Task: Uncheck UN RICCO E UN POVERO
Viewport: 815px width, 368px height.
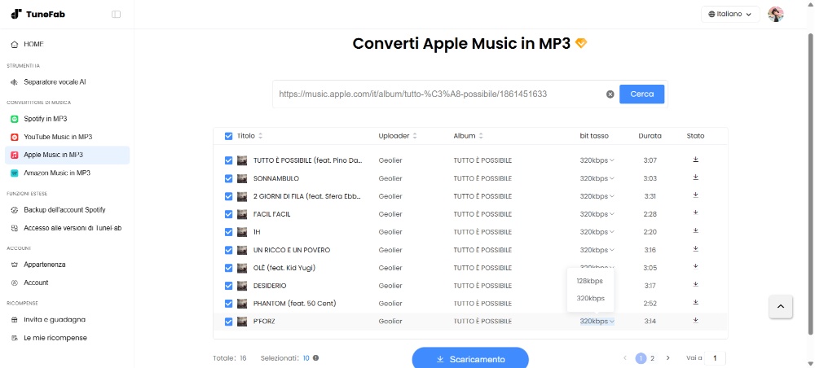Action: [229, 250]
